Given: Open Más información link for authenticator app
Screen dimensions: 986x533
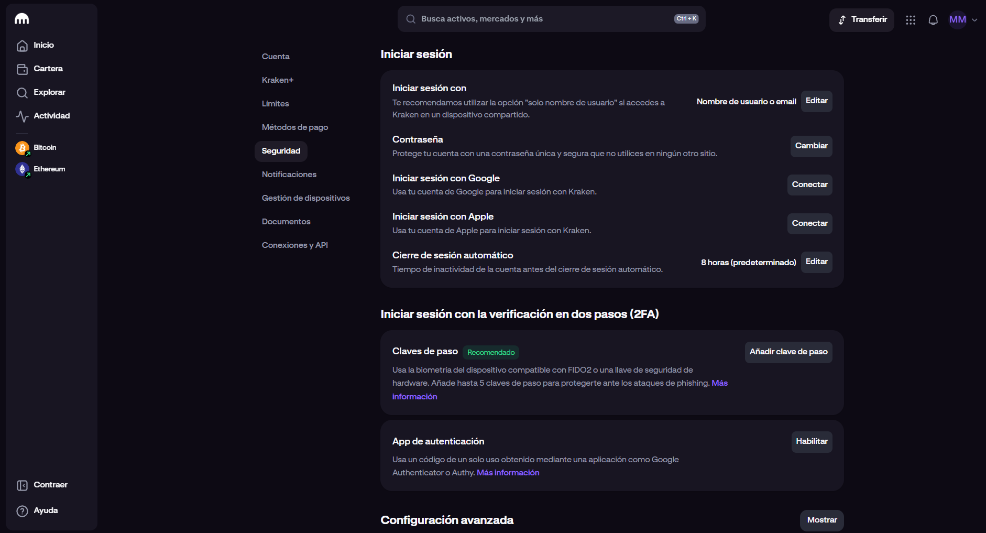Looking at the screenshot, I should pos(508,473).
